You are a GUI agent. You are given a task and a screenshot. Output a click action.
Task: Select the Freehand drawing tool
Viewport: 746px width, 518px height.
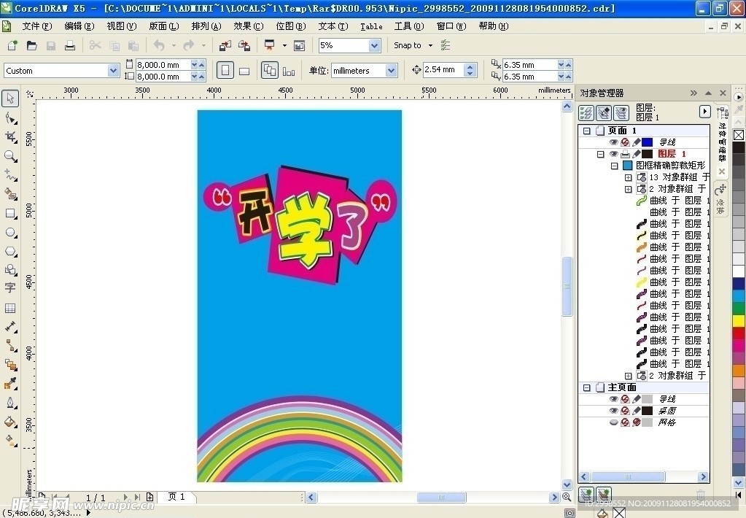(10, 175)
